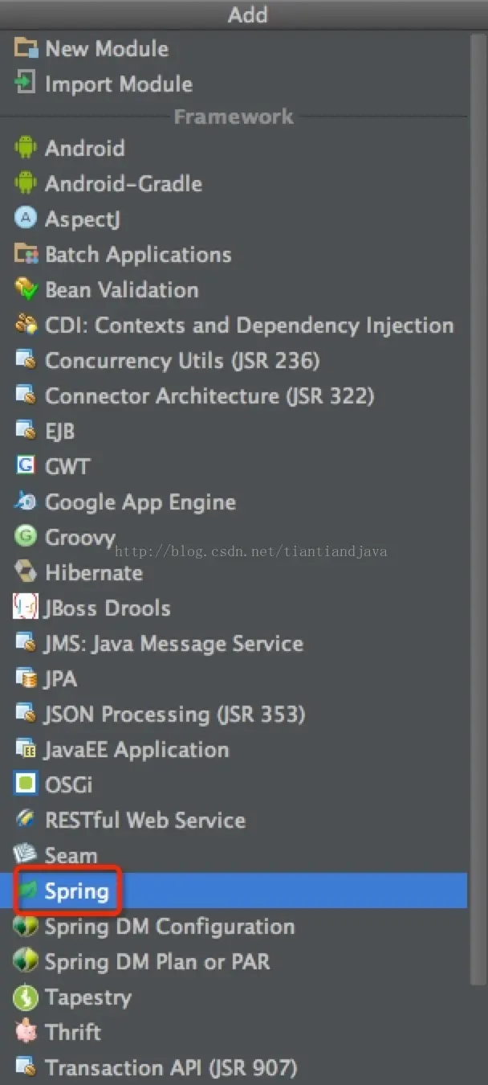Viewport: 488px width, 1085px height.
Task: Click the Tapestry green icon
Action: pyautogui.click(x=26, y=997)
